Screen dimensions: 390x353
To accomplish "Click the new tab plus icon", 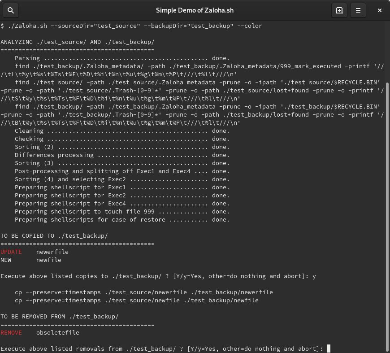I will coord(339,10).
